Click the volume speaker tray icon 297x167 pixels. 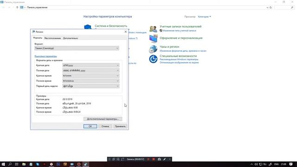(256, 164)
